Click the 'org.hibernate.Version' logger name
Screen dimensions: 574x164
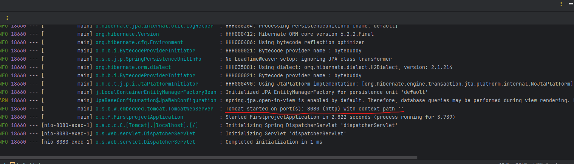tap(127, 34)
